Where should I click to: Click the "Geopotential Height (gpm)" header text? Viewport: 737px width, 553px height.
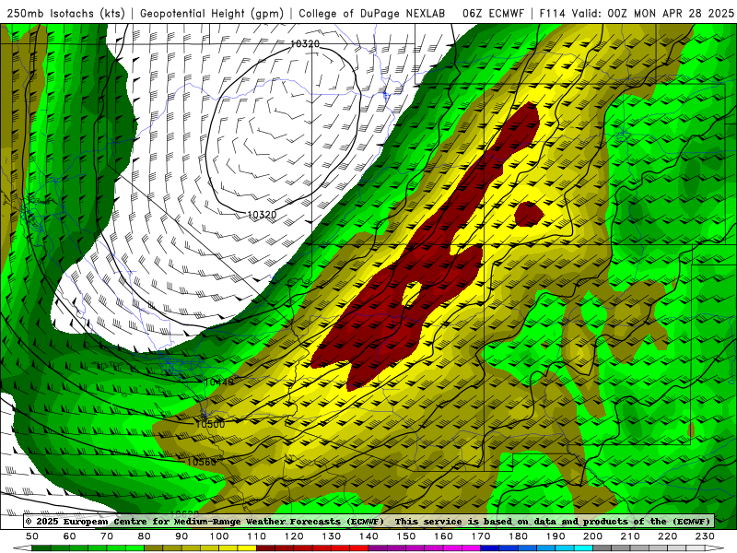click(212, 13)
